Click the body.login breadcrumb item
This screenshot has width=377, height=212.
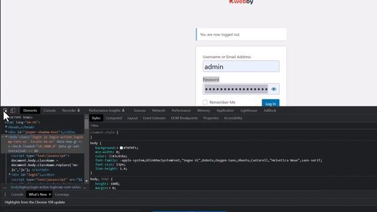tap(46, 187)
